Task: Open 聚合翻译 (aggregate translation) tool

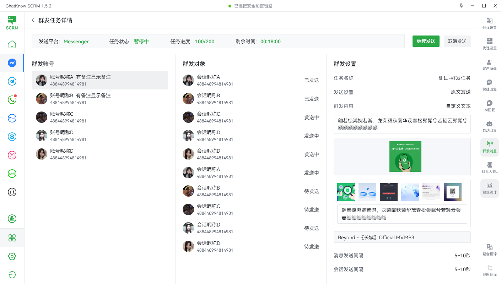Action: (x=489, y=250)
